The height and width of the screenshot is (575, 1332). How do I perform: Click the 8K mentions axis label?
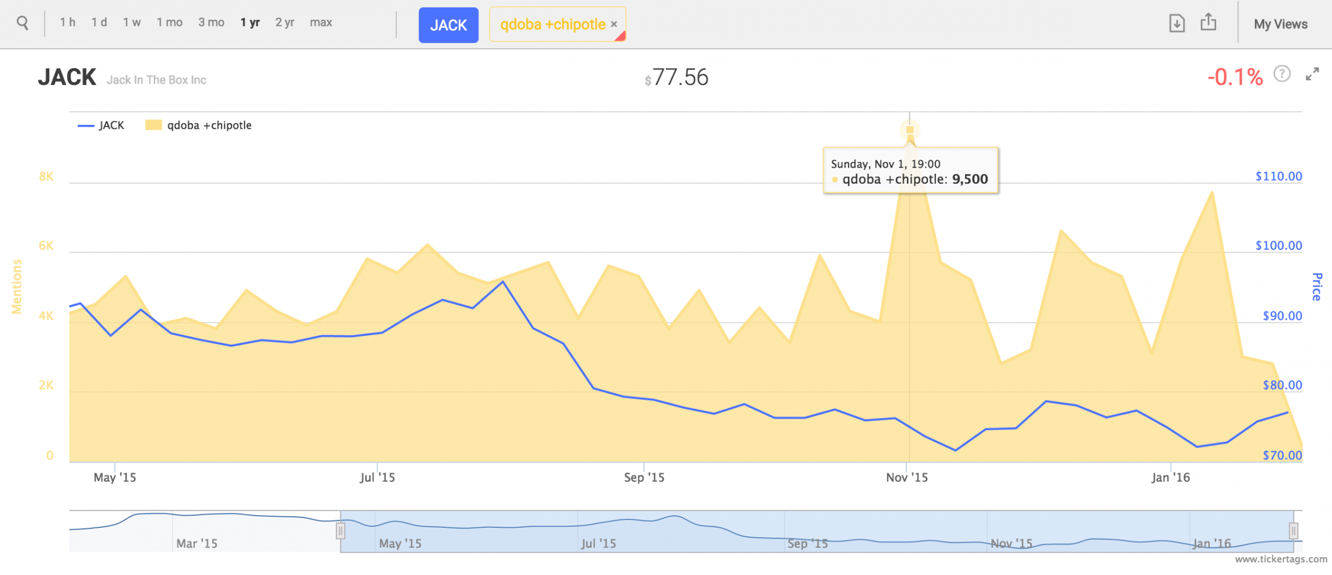(46, 176)
